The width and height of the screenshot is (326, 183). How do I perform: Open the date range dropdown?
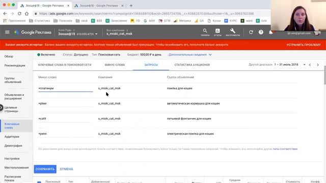(x=305, y=65)
